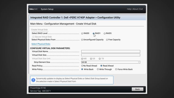Set read policy to No Read Ahead
174x98 pixels.
(x=82, y=66)
